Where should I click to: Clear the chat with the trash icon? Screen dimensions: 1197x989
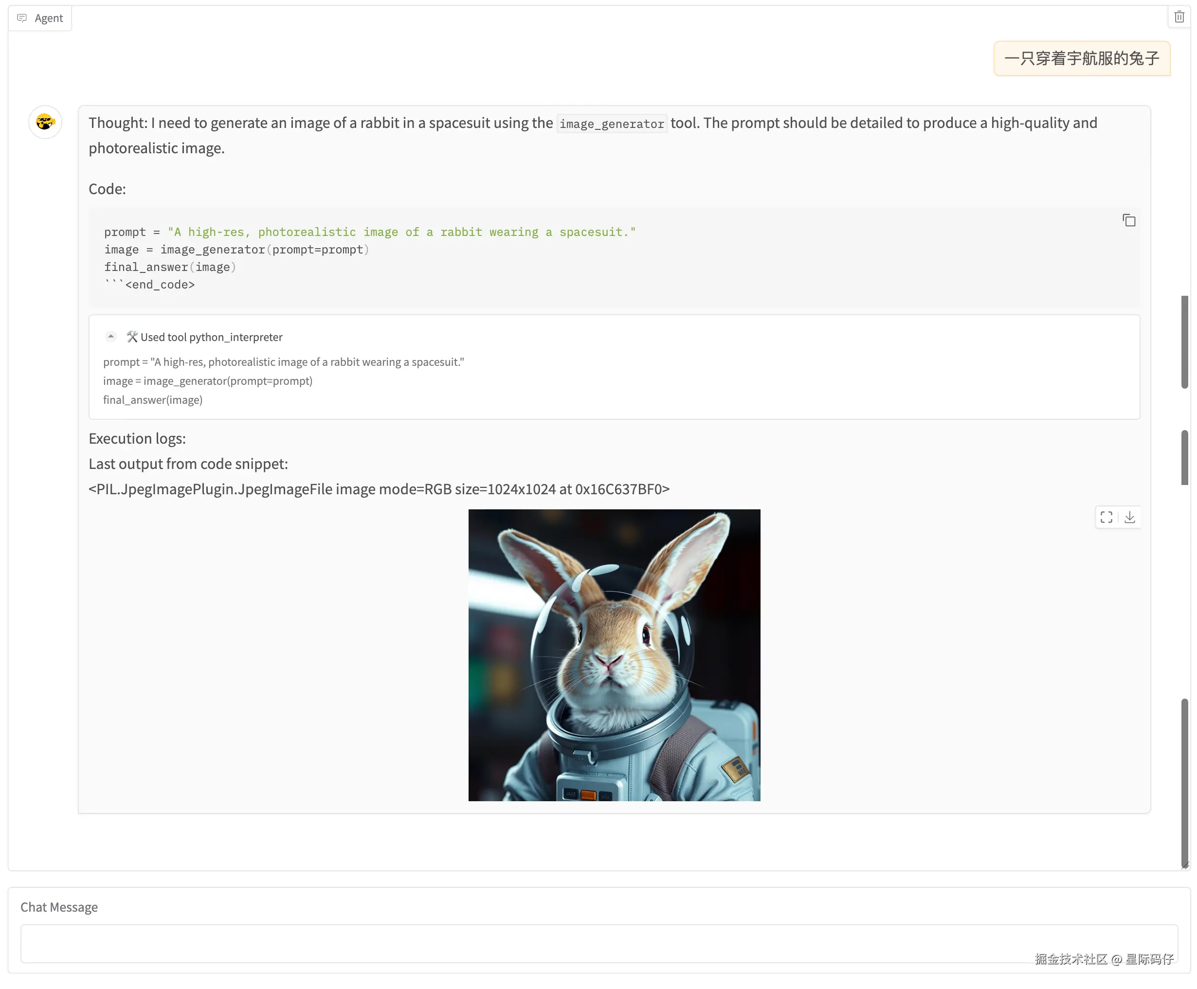click(x=1179, y=17)
